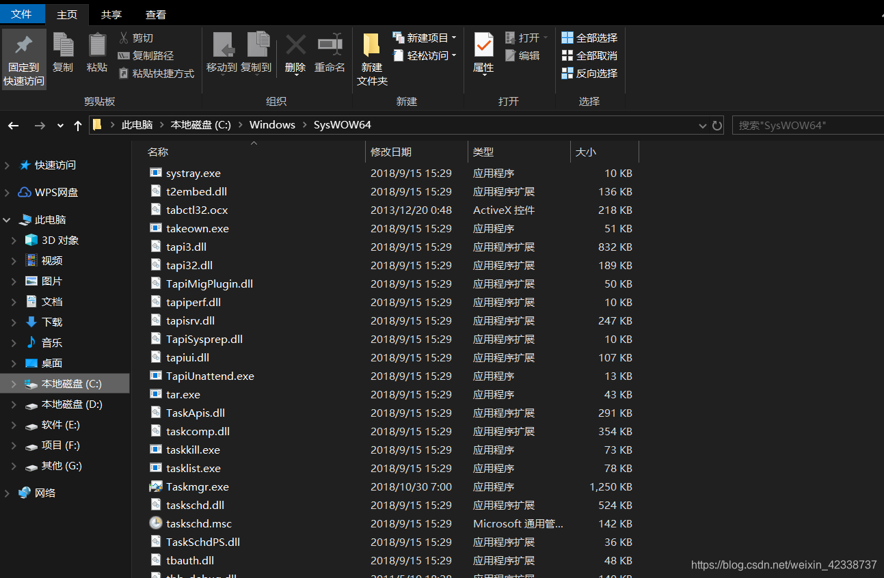Click the New folder (新建文件夹) icon
Screen dimensions: 884x578
[x=372, y=45]
